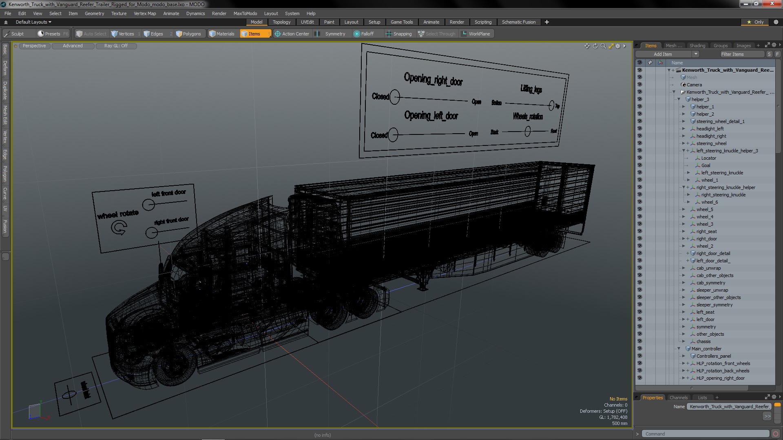Image resolution: width=783 pixels, height=440 pixels.
Task: Collapse right_steering_knuckle_helper node
Action: point(684,187)
